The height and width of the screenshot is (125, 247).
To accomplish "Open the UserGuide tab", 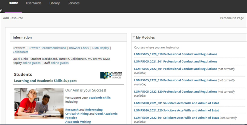I will pyautogui.click(x=34, y=3).
